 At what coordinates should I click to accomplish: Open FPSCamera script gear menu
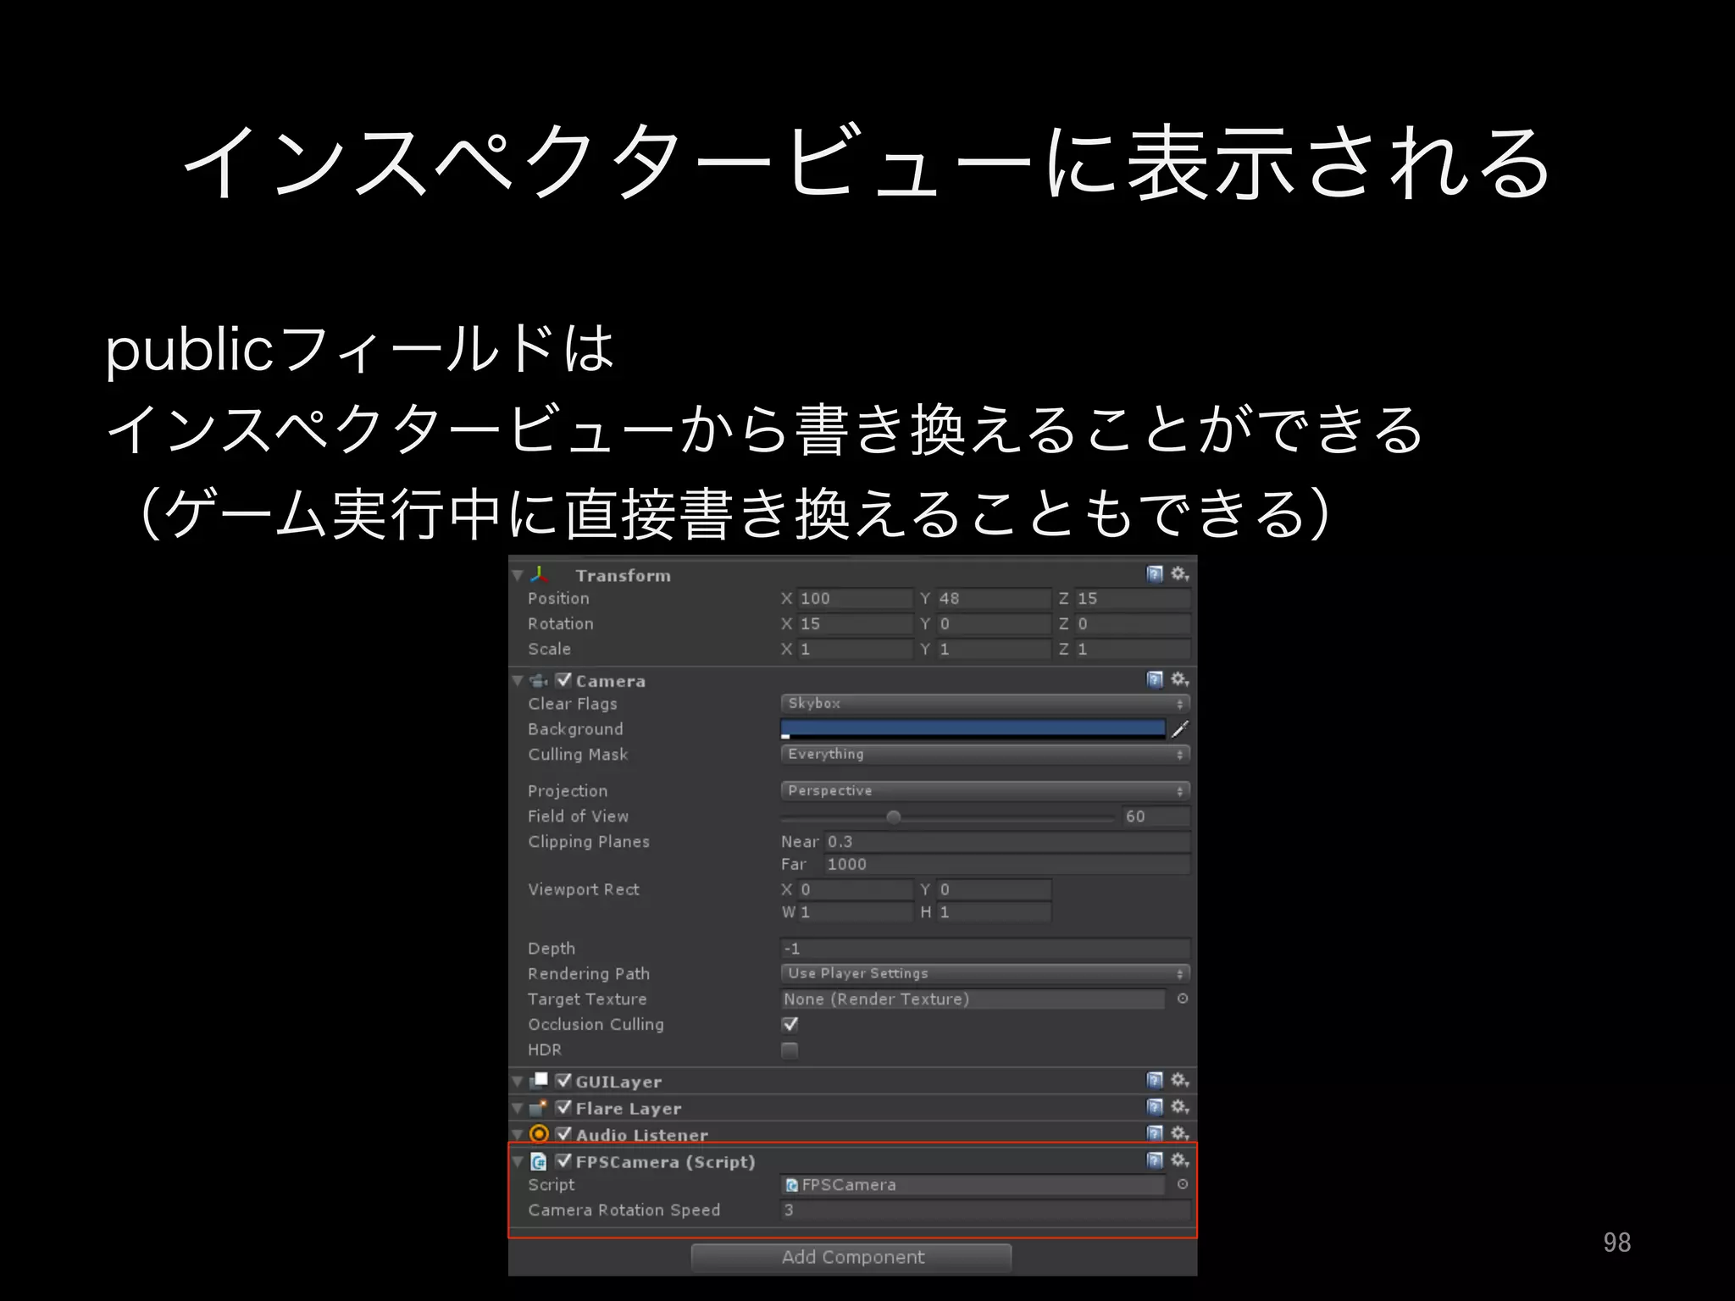[1180, 1160]
